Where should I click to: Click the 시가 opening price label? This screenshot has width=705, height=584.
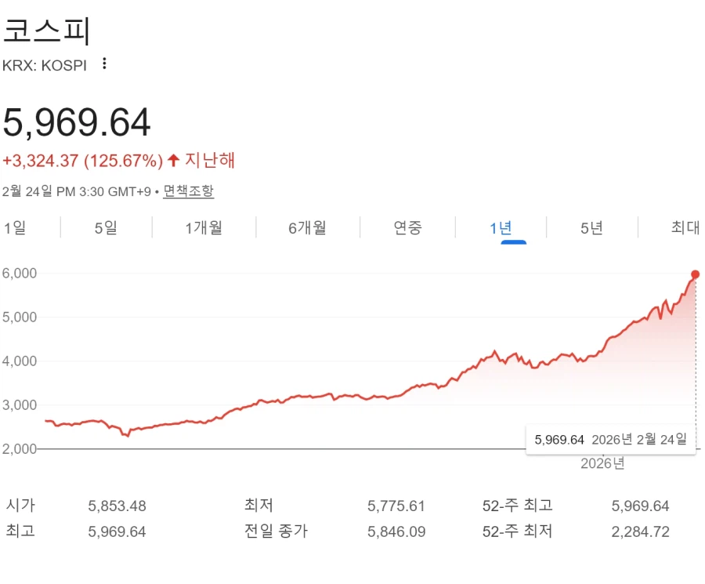coord(20,506)
